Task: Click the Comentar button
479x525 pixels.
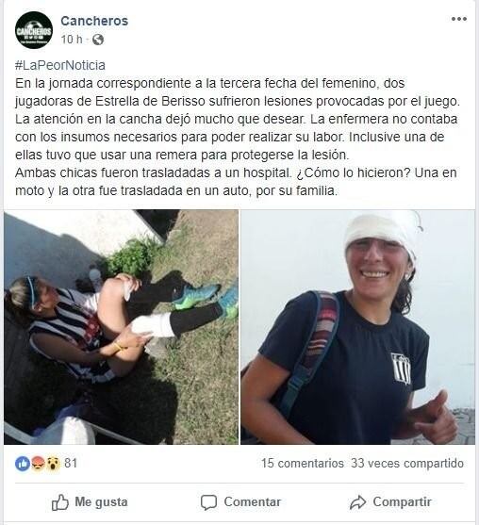Action: tap(240, 502)
